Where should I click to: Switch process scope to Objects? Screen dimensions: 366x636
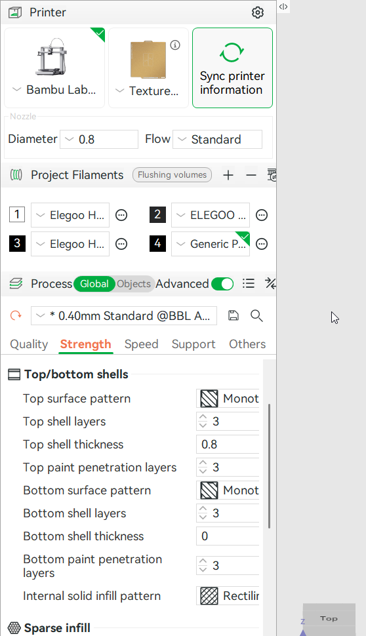point(134,284)
